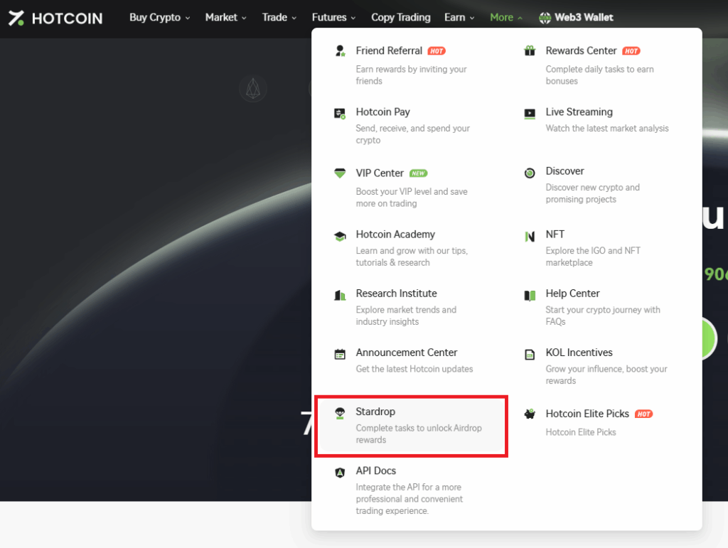Click 'Send, receive, and spend your crypto' text

(413, 134)
